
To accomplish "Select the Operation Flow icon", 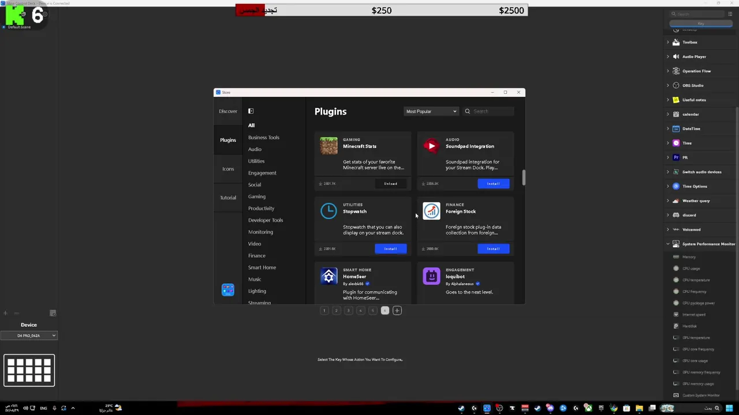I will (x=676, y=71).
